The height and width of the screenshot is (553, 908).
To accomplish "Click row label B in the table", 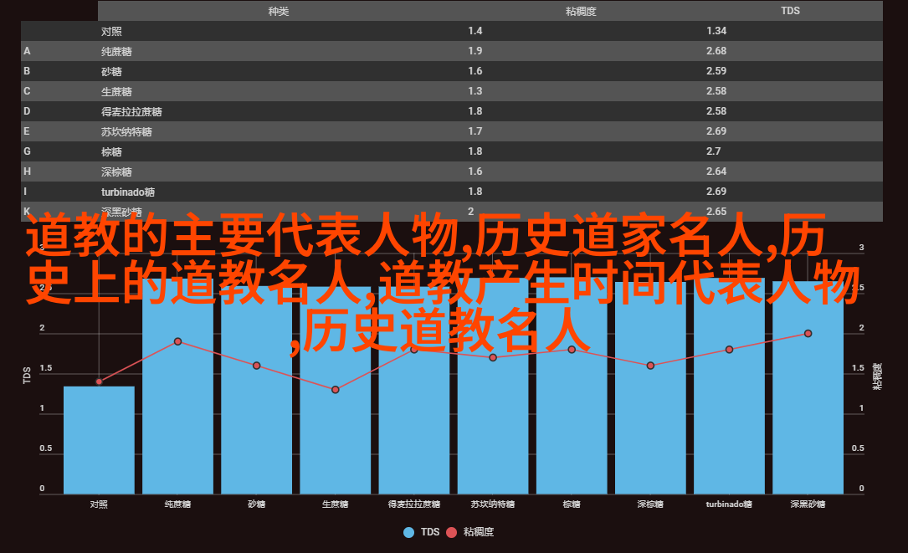I will click(28, 71).
